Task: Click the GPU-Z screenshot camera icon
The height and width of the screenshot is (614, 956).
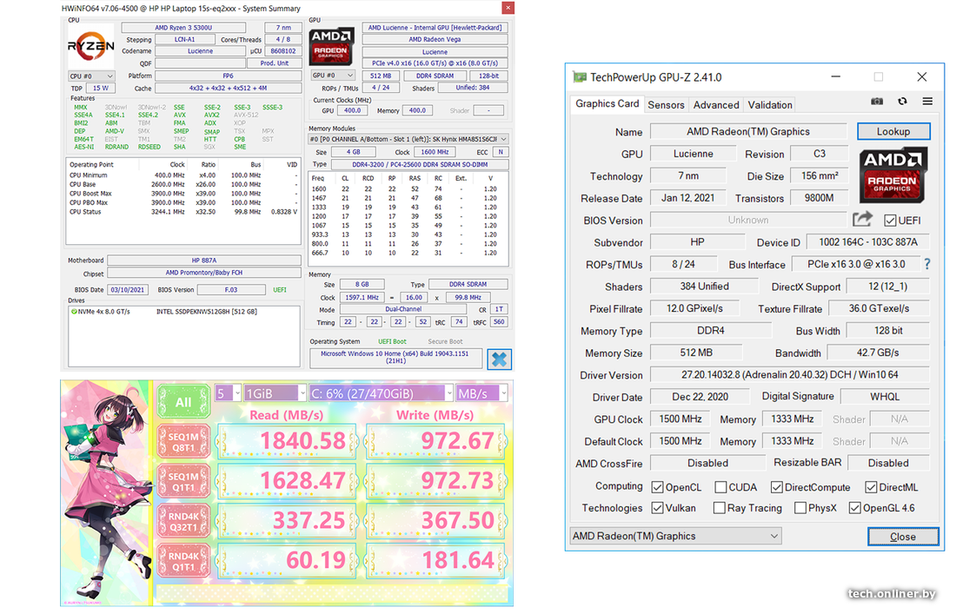Action: 877,102
